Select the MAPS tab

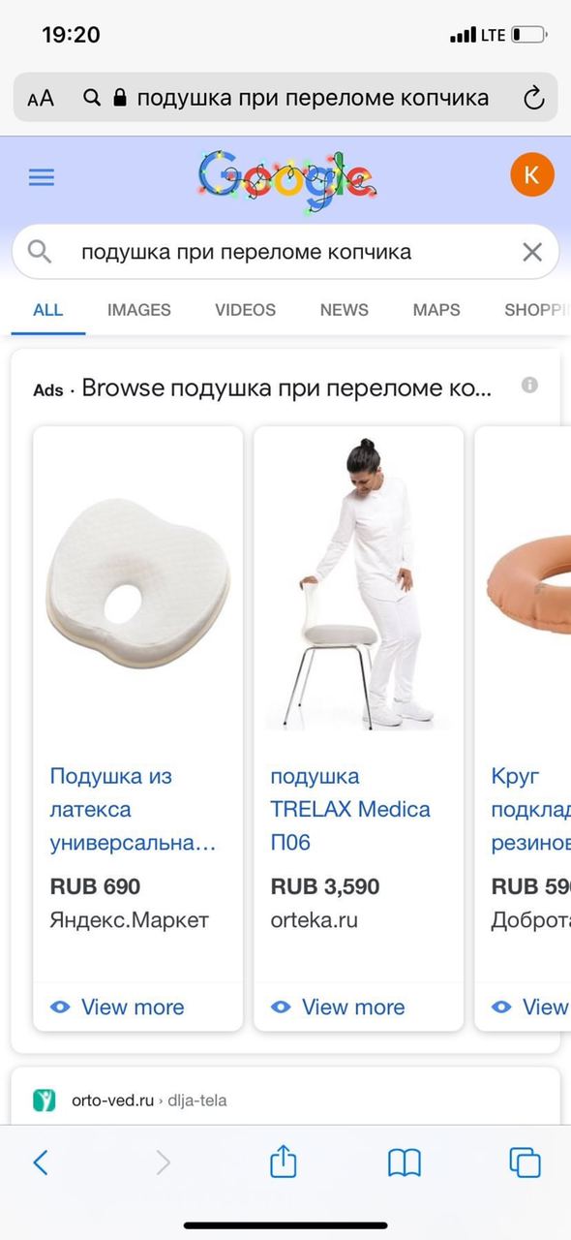coord(436,310)
